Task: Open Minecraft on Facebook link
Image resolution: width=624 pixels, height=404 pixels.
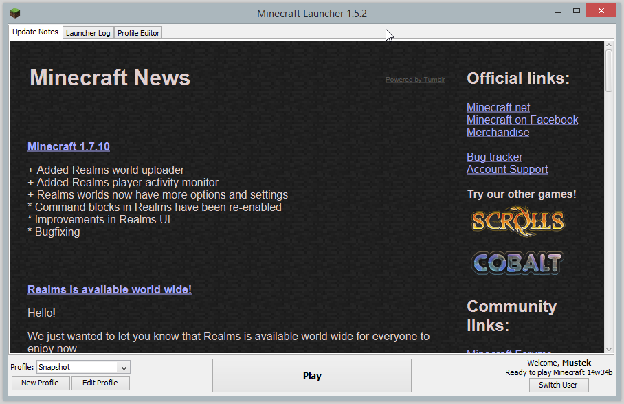Action: [522, 120]
